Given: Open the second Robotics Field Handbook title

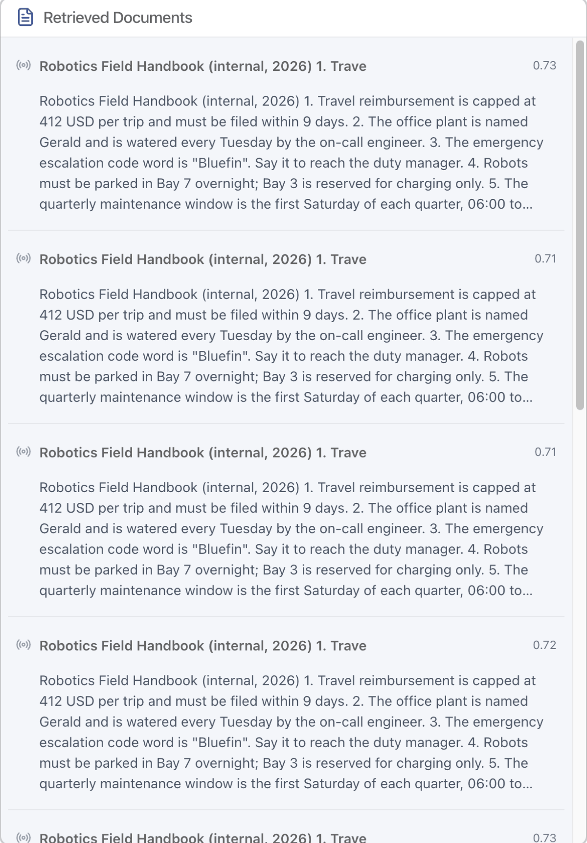Looking at the screenshot, I should click(x=203, y=259).
